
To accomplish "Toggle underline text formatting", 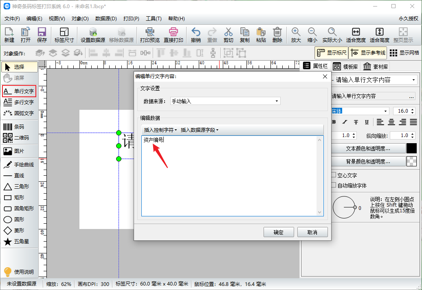I will (367, 122).
